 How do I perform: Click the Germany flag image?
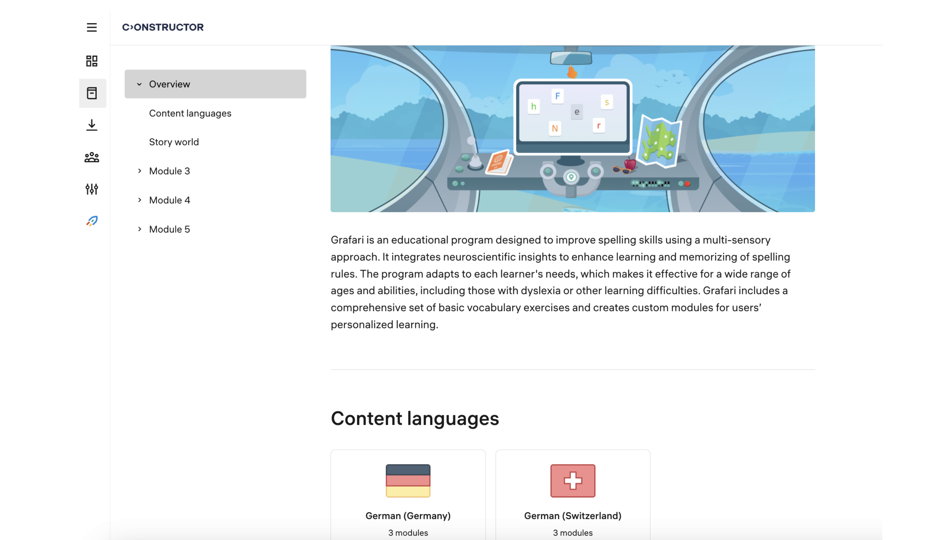tap(408, 480)
